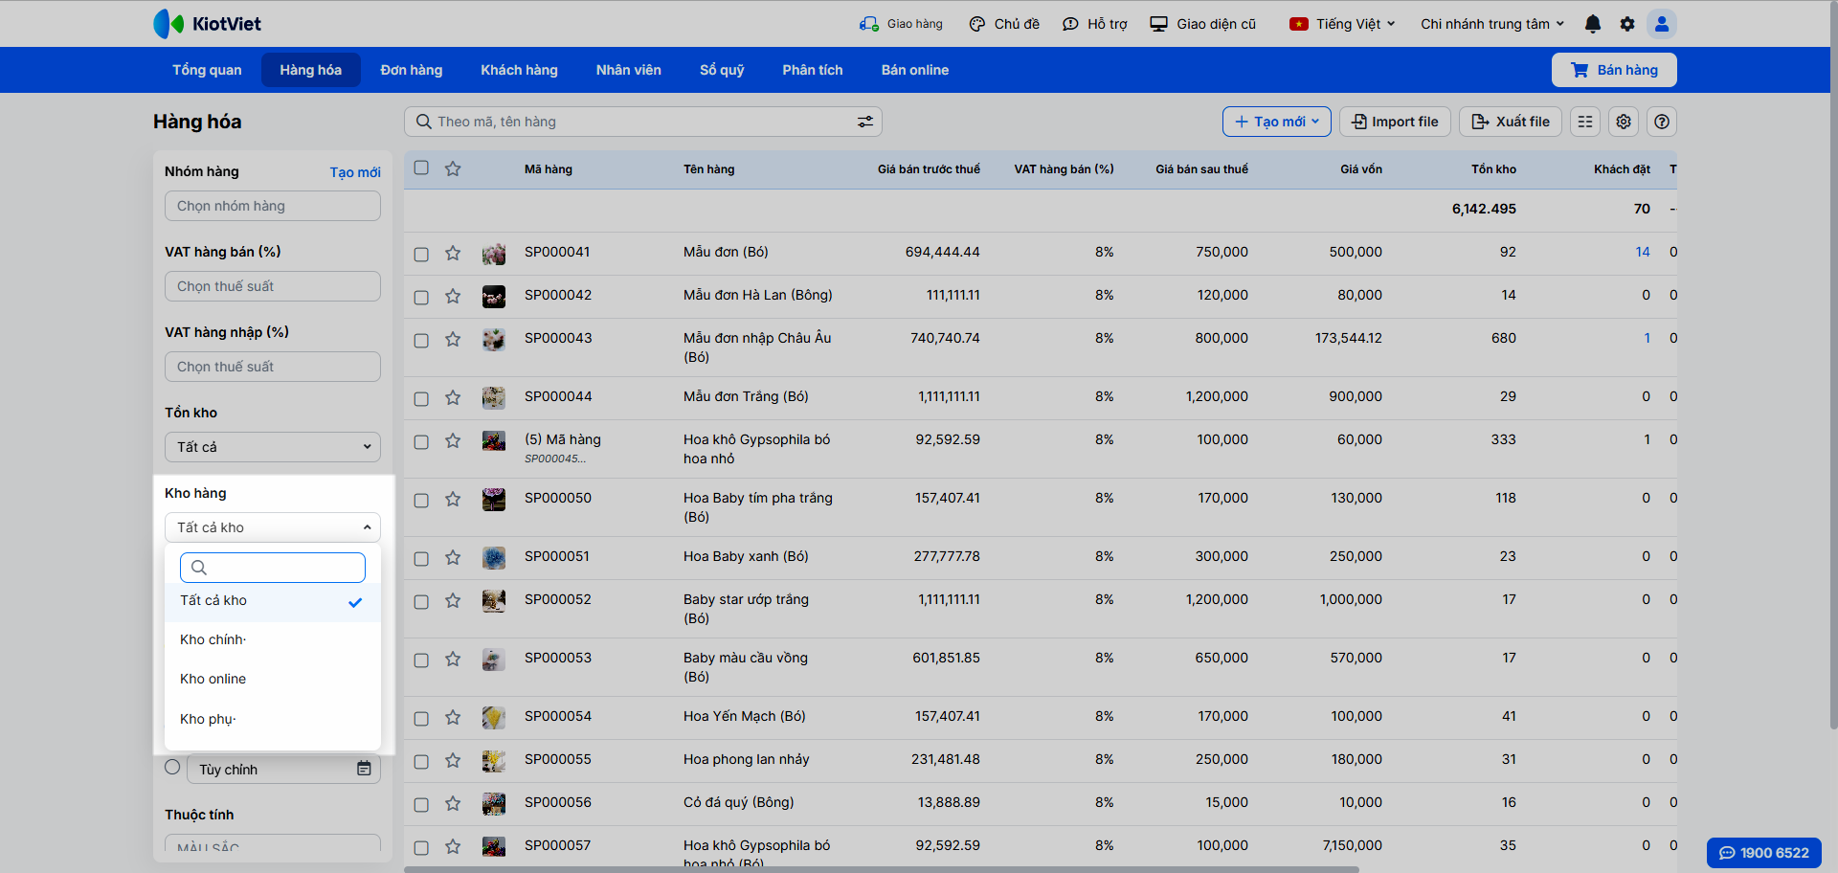Click the Bán hàng button
1838x873 pixels.
coord(1613,70)
